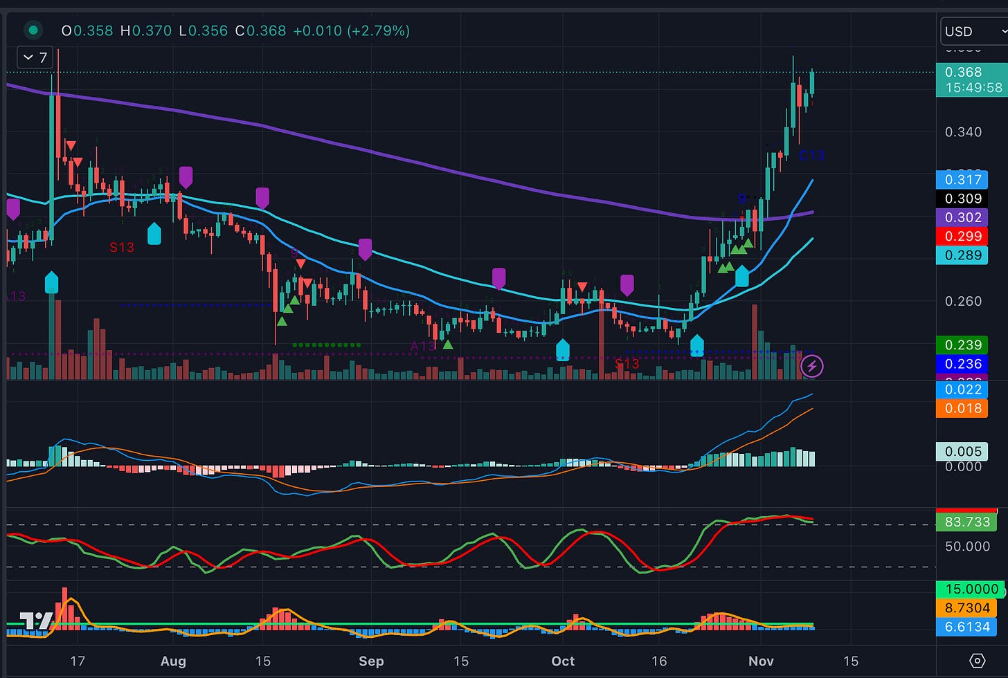
Task: Click the black 0.309 price label
Action: (962, 199)
